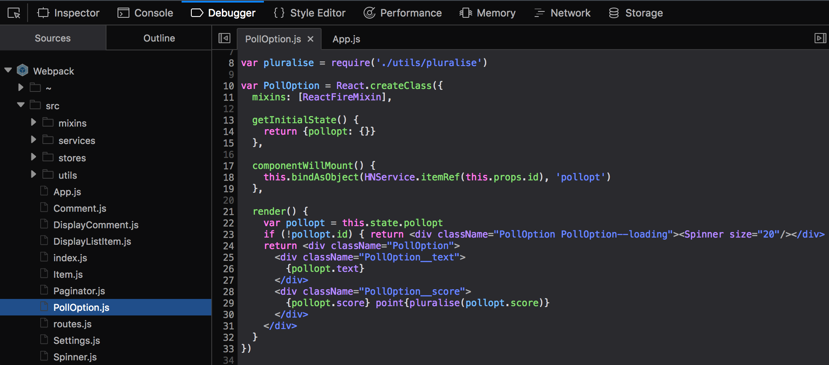The image size is (829, 365).
Task: Open index.js in the tree
Action: click(70, 258)
